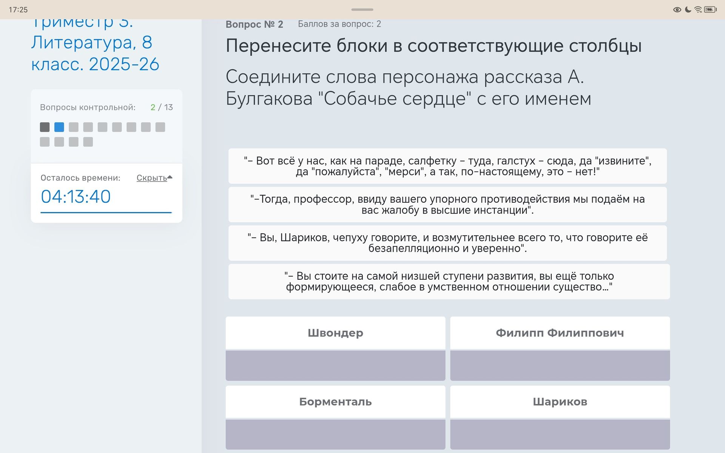Select the quote block starting Вы, Шариков, чепуху
The image size is (725, 453).
[x=447, y=243]
